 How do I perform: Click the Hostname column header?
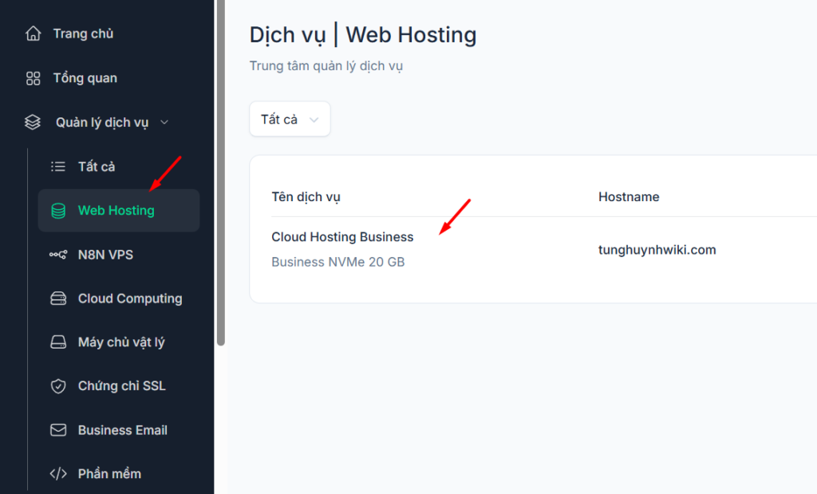pyautogui.click(x=628, y=197)
